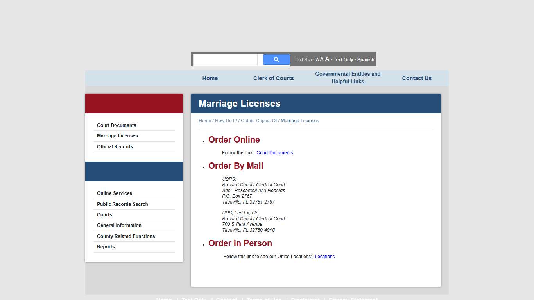Open County Related Functions
This screenshot has width=534, height=300.
pos(126,236)
